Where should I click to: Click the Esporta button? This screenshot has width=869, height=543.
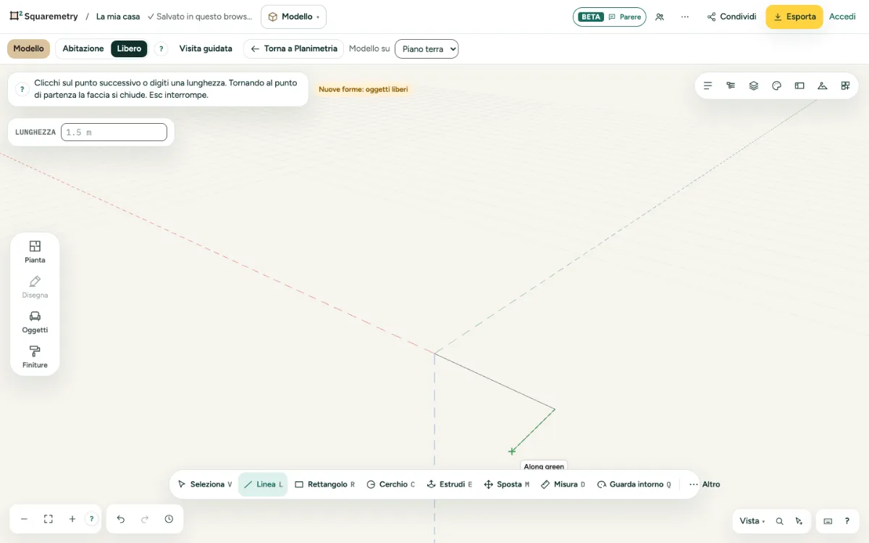(x=794, y=17)
